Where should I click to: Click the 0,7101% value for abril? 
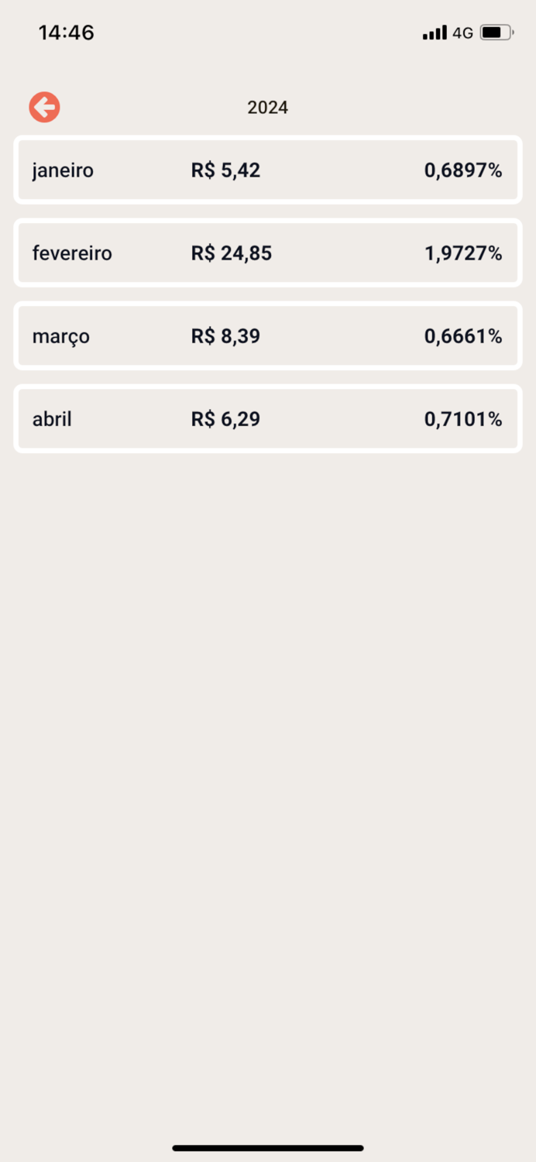click(463, 418)
